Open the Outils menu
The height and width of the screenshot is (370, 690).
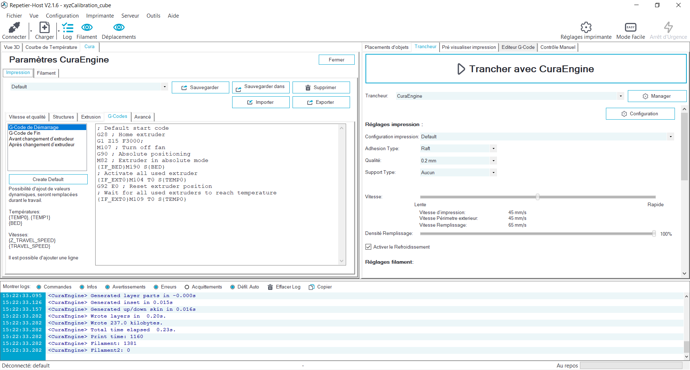point(153,16)
